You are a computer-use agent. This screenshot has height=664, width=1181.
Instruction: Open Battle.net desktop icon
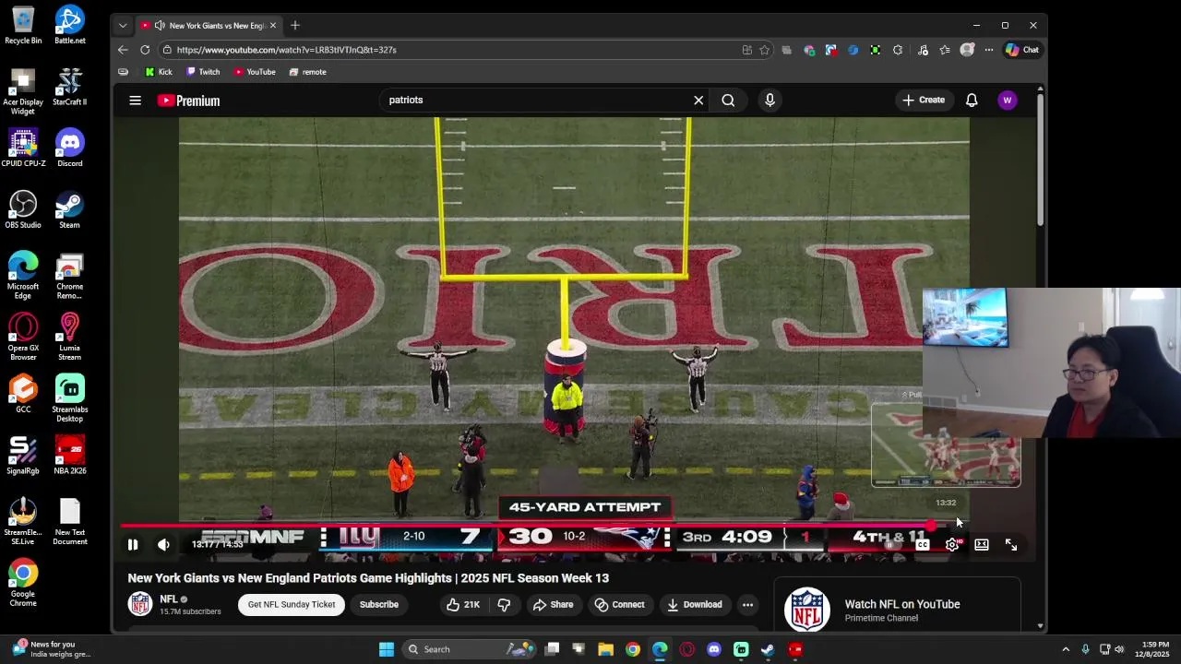point(69,25)
